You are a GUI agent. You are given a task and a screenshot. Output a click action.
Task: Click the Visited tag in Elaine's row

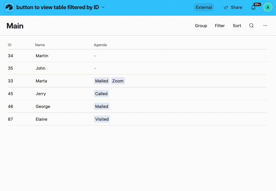102,119
